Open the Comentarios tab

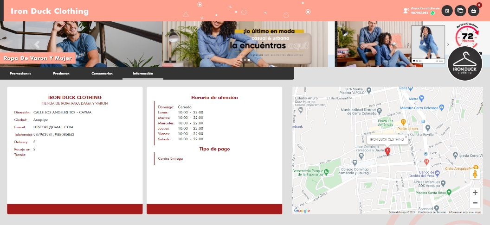tap(102, 74)
